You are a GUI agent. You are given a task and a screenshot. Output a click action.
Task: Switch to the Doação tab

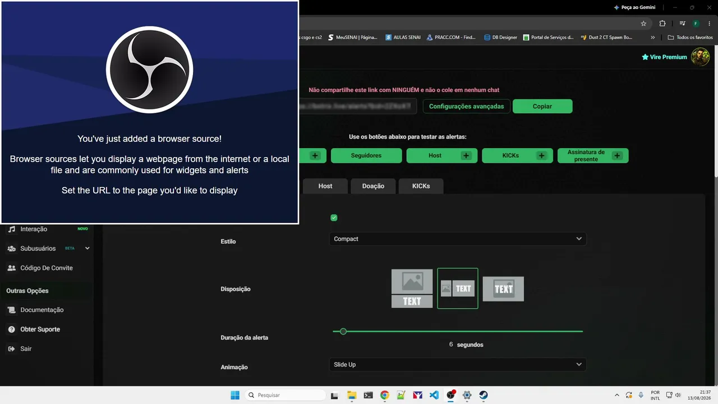[x=373, y=186]
